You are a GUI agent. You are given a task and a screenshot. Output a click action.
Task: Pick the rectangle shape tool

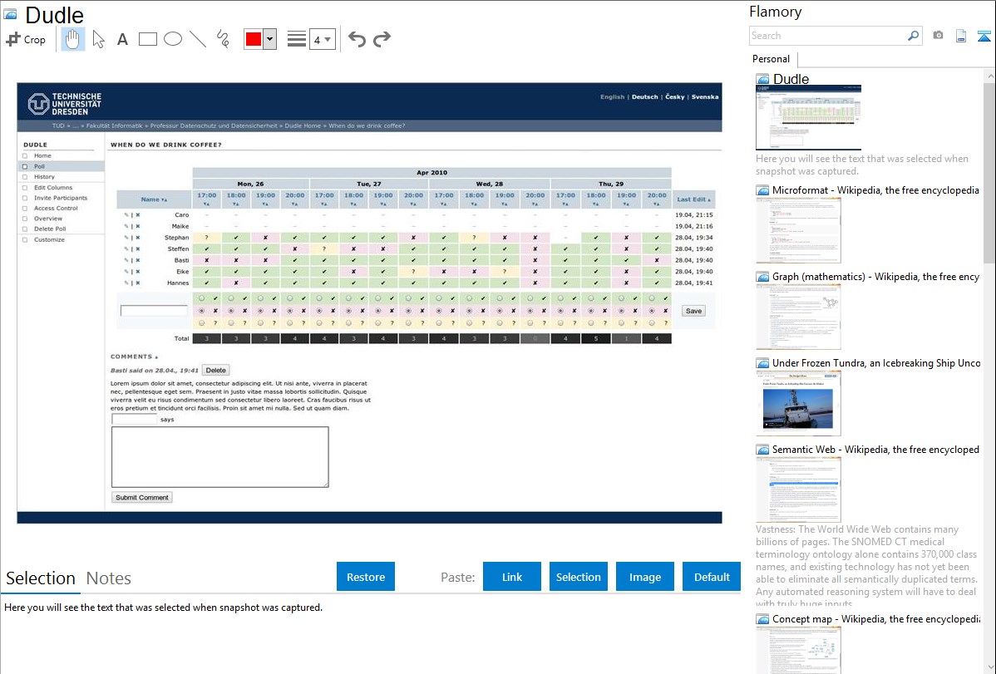147,39
